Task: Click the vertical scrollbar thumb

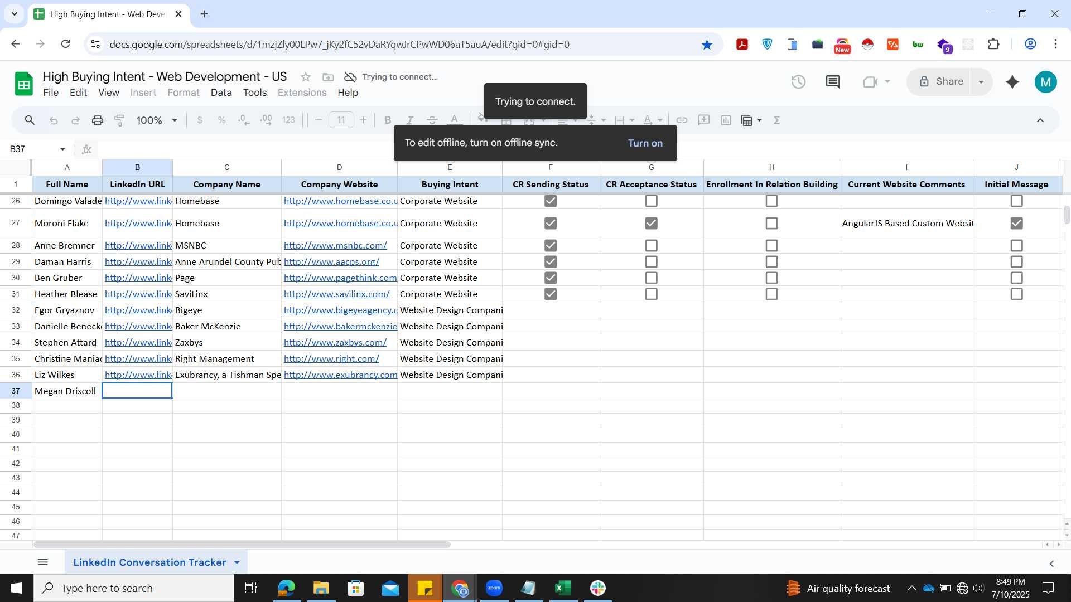Action: click(1067, 215)
